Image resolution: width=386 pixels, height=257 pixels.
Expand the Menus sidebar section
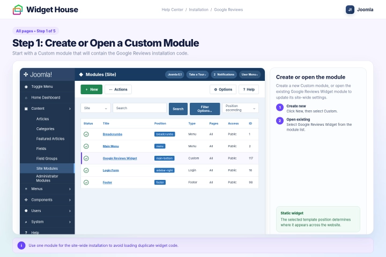47,189
